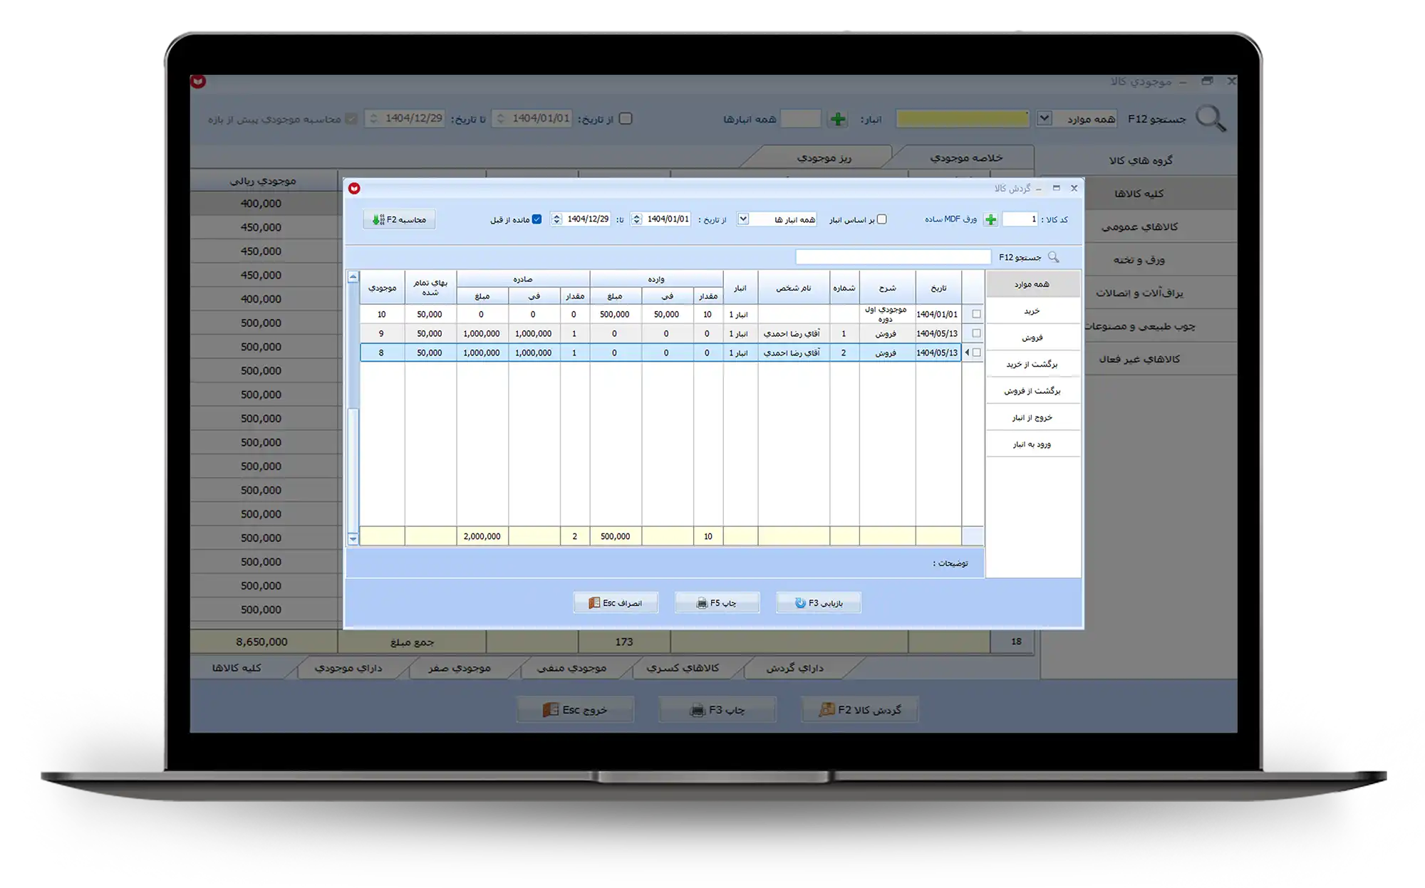Click the magnifier icon next to جستجو F12
This screenshot has width=1425, height=888.
(x=1053, y=257)
